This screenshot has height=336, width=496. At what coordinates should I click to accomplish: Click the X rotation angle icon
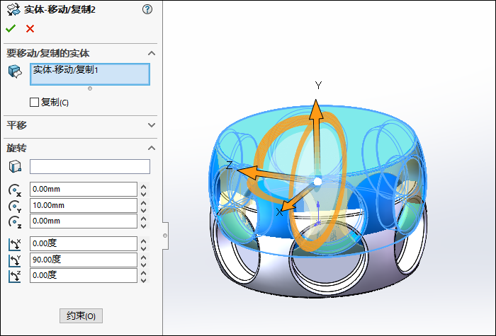[15, 245]
